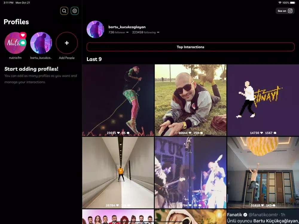Click heart icon beside 14730 likes

(x=262, y=133)
